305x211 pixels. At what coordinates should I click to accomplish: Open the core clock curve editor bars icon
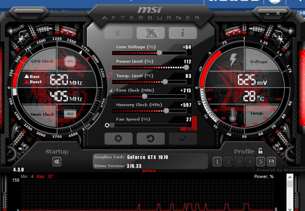click(x=111, y=90)
